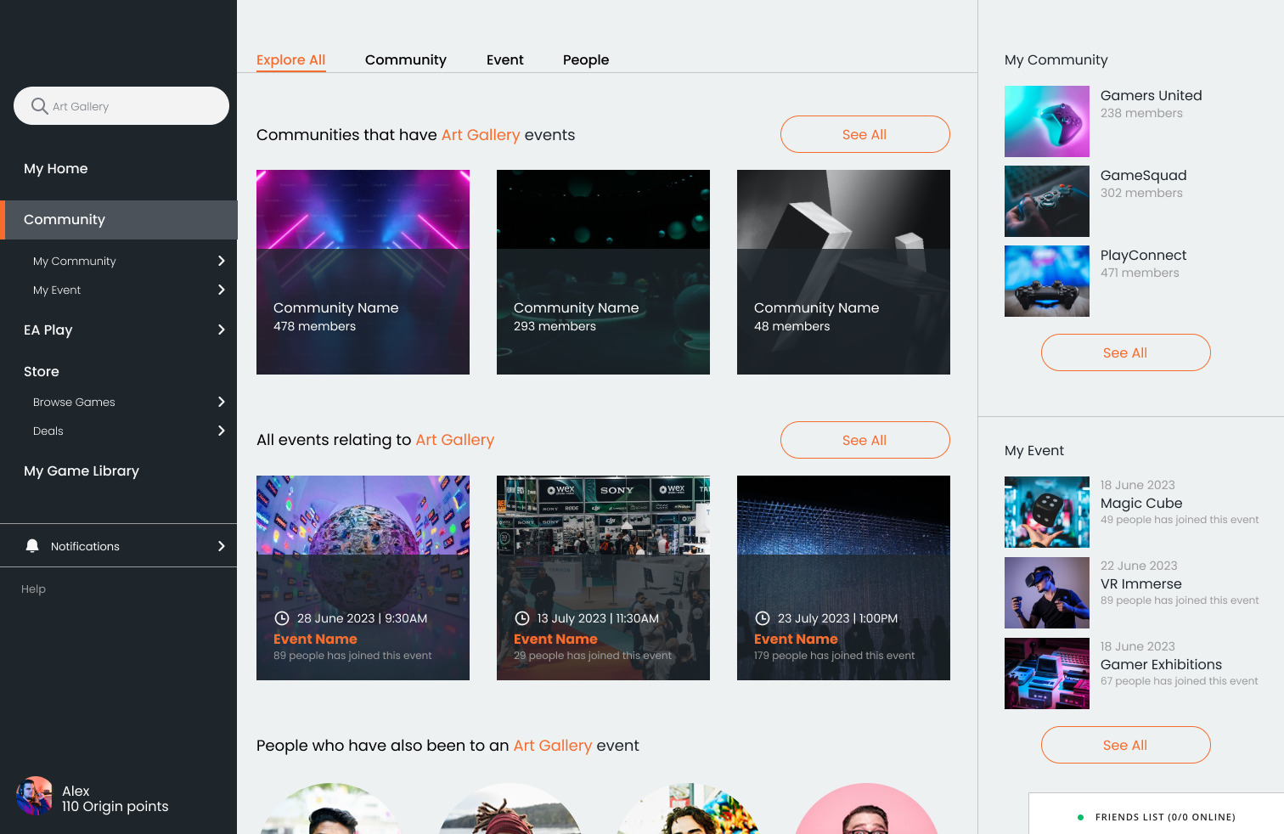Open community card with 48 members

pyautogui.click(x=843, y=272)
